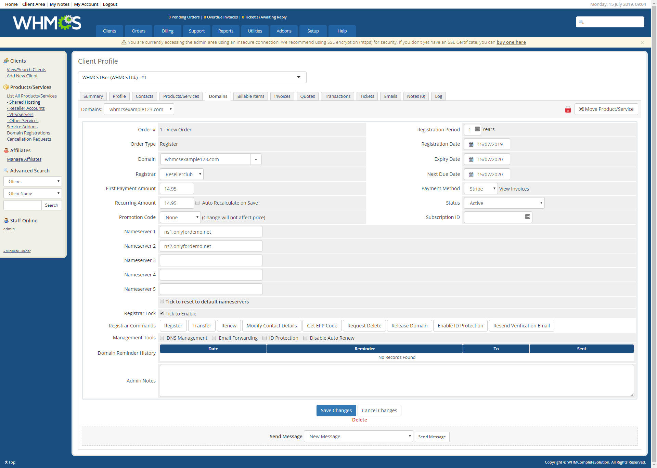
Task: Dismiss the insecure connection warning
Action: [642, 42]
